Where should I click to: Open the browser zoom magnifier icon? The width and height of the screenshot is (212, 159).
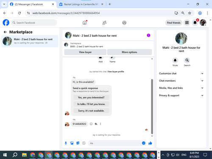pos(183,13)
